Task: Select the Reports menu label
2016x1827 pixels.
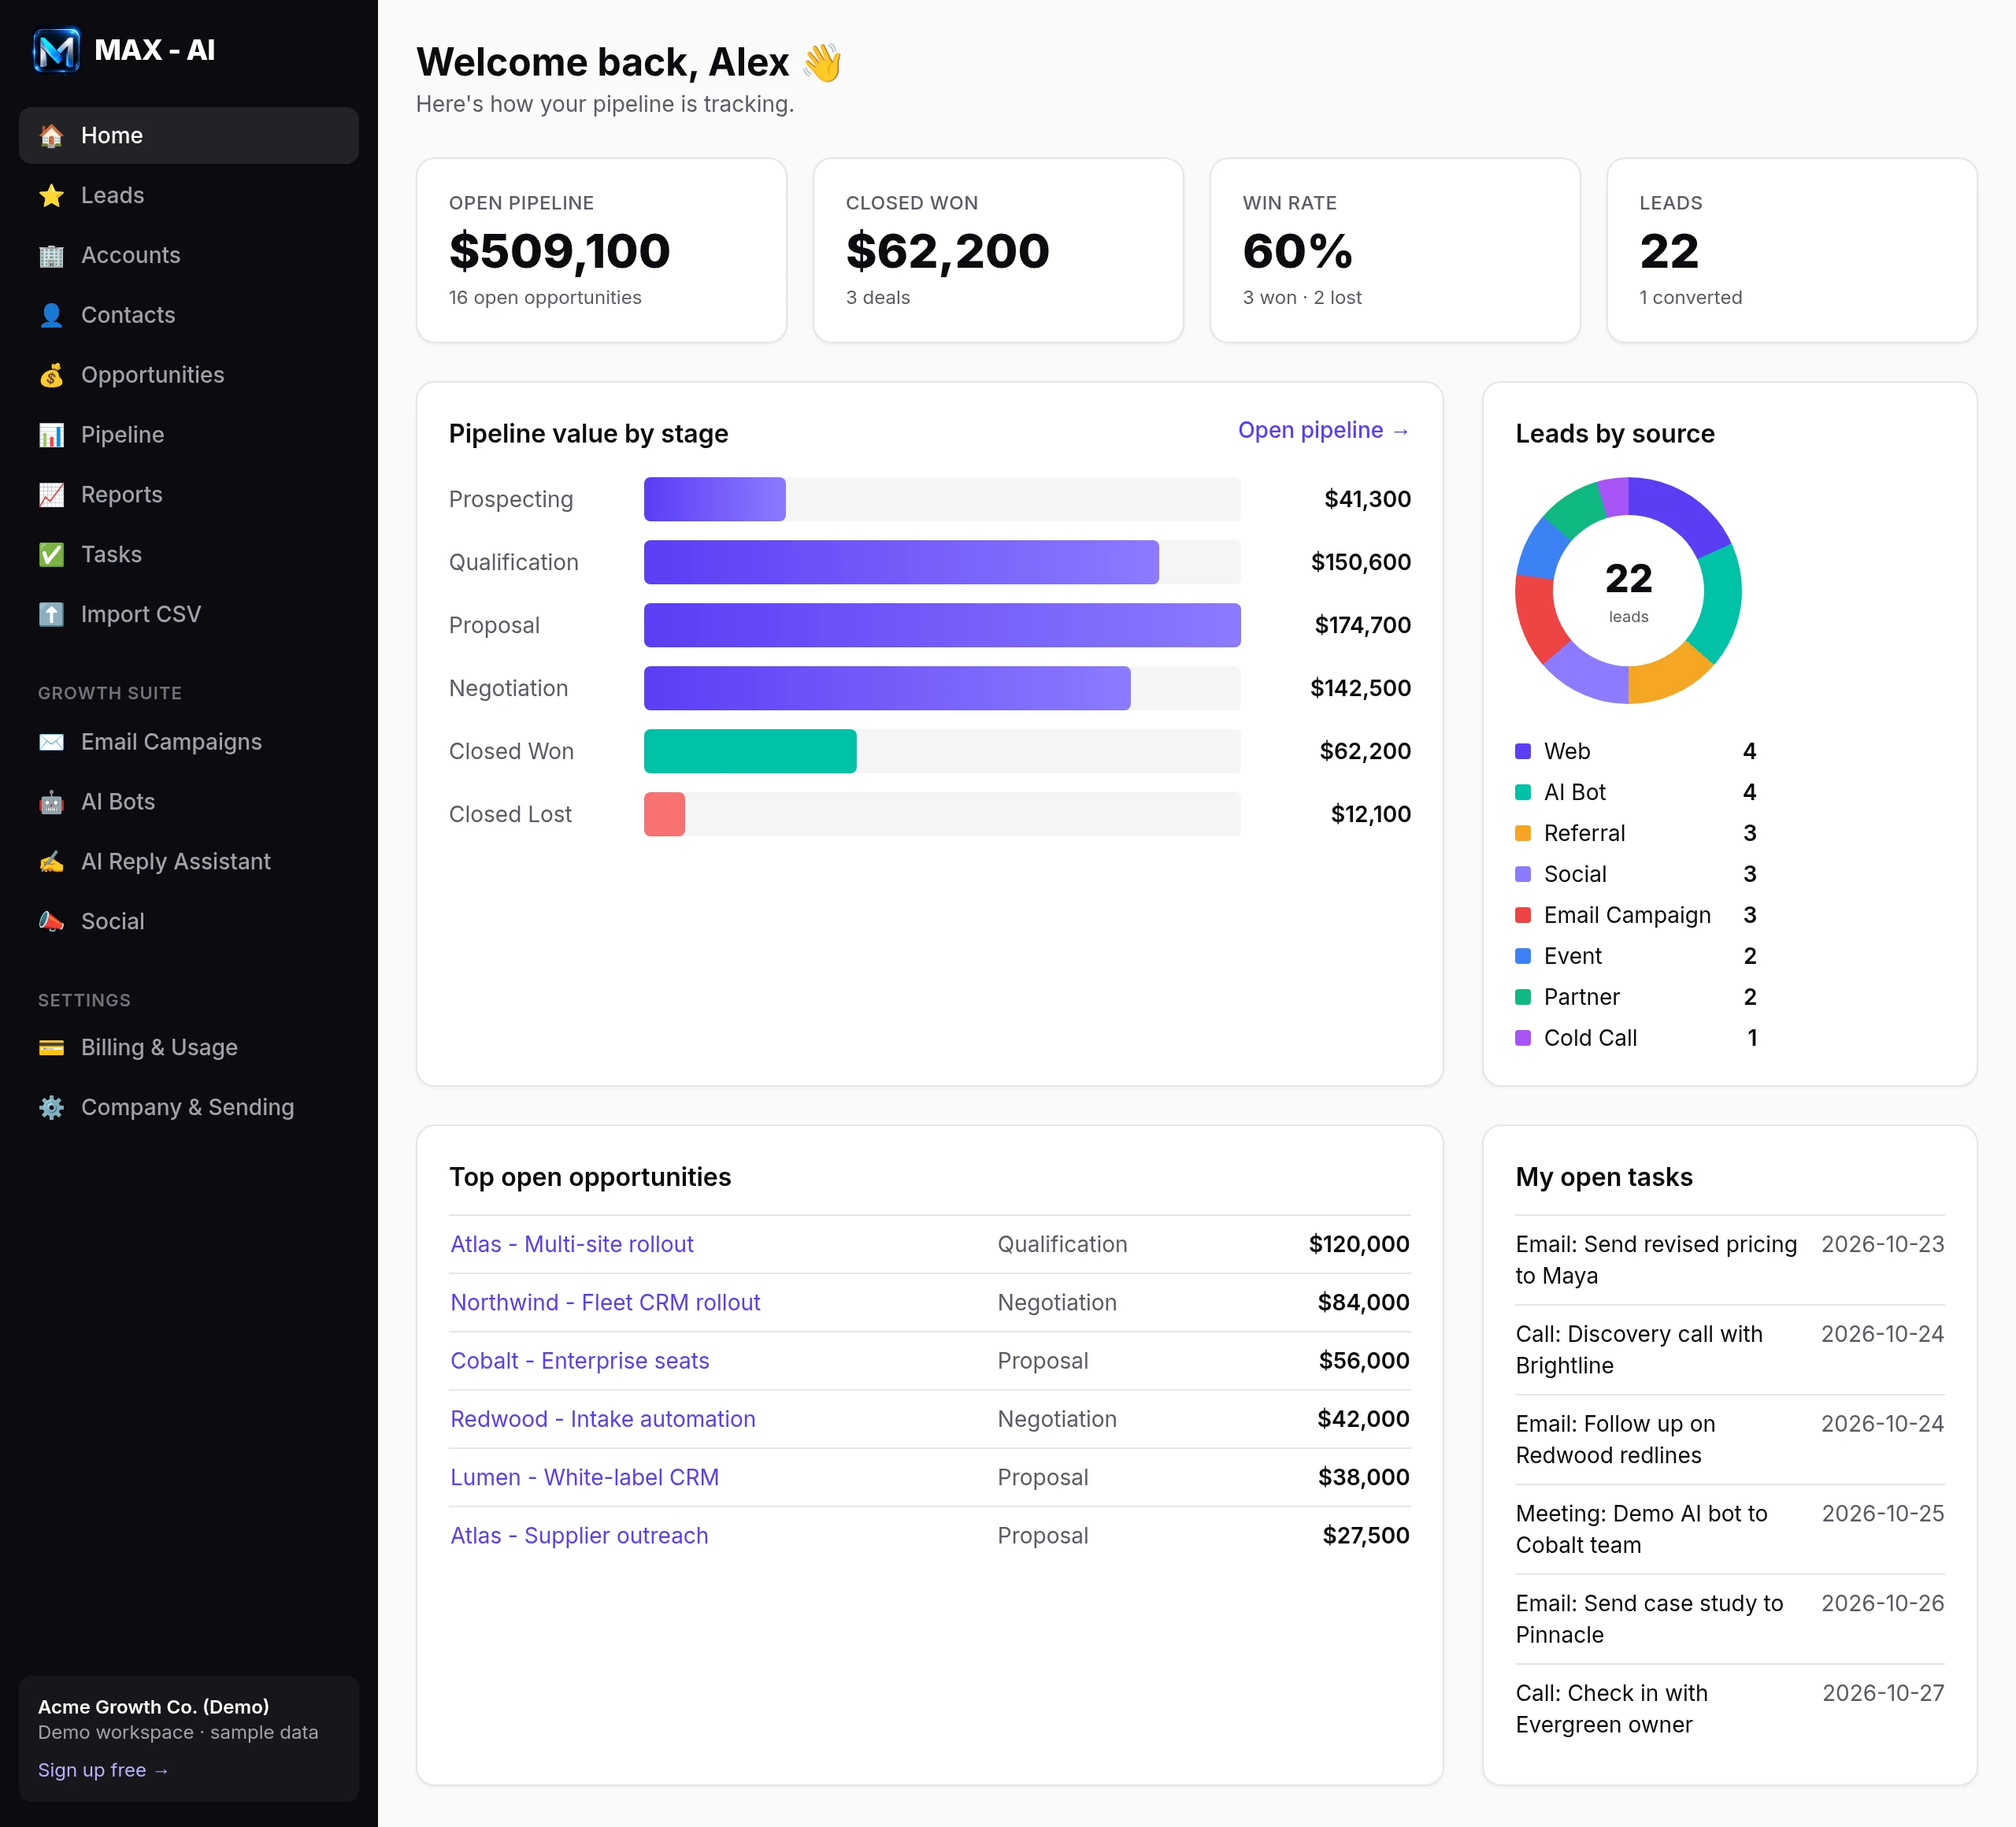Action: coord(122,495)
